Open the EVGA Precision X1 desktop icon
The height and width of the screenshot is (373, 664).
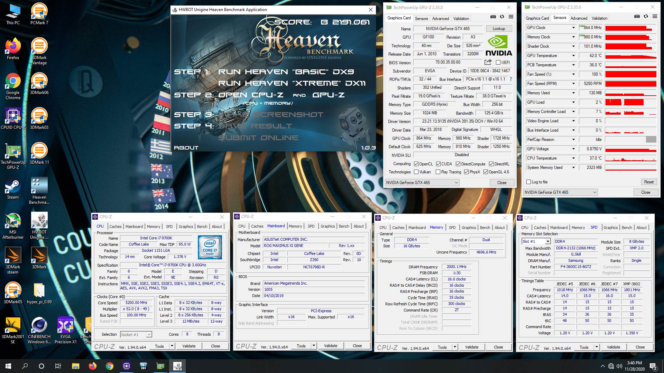[x=65, y=330]
